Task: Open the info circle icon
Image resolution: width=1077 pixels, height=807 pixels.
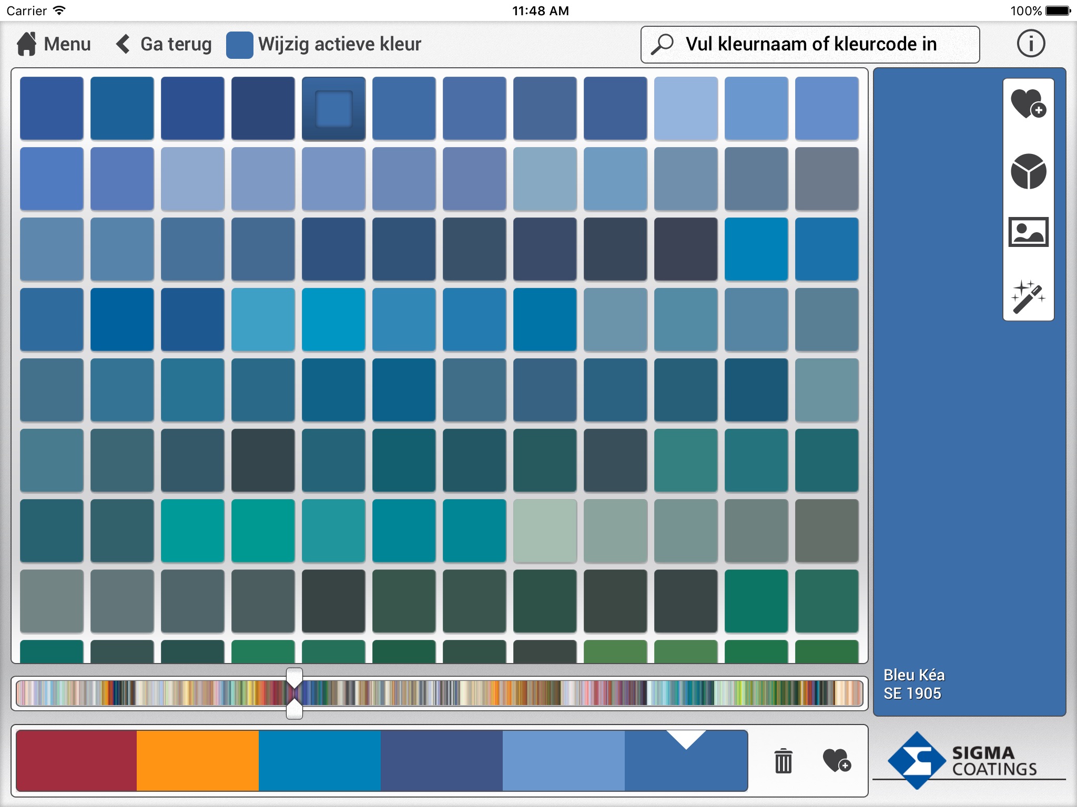Action: point(1030,44)
